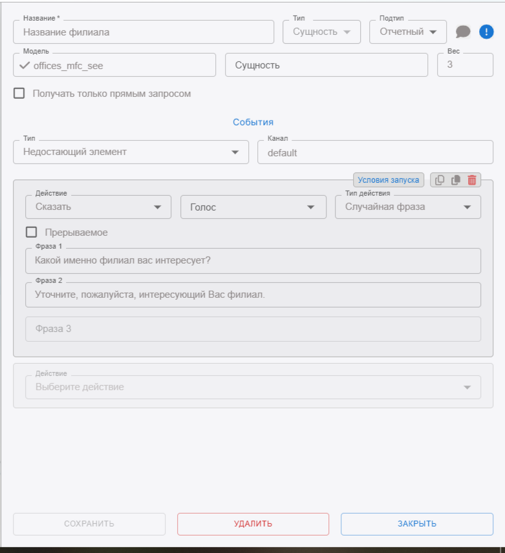Open the 'Действие' dropdown set to Сказать
Viewport: 505px width, 553px height.
[x=98, y=207]
